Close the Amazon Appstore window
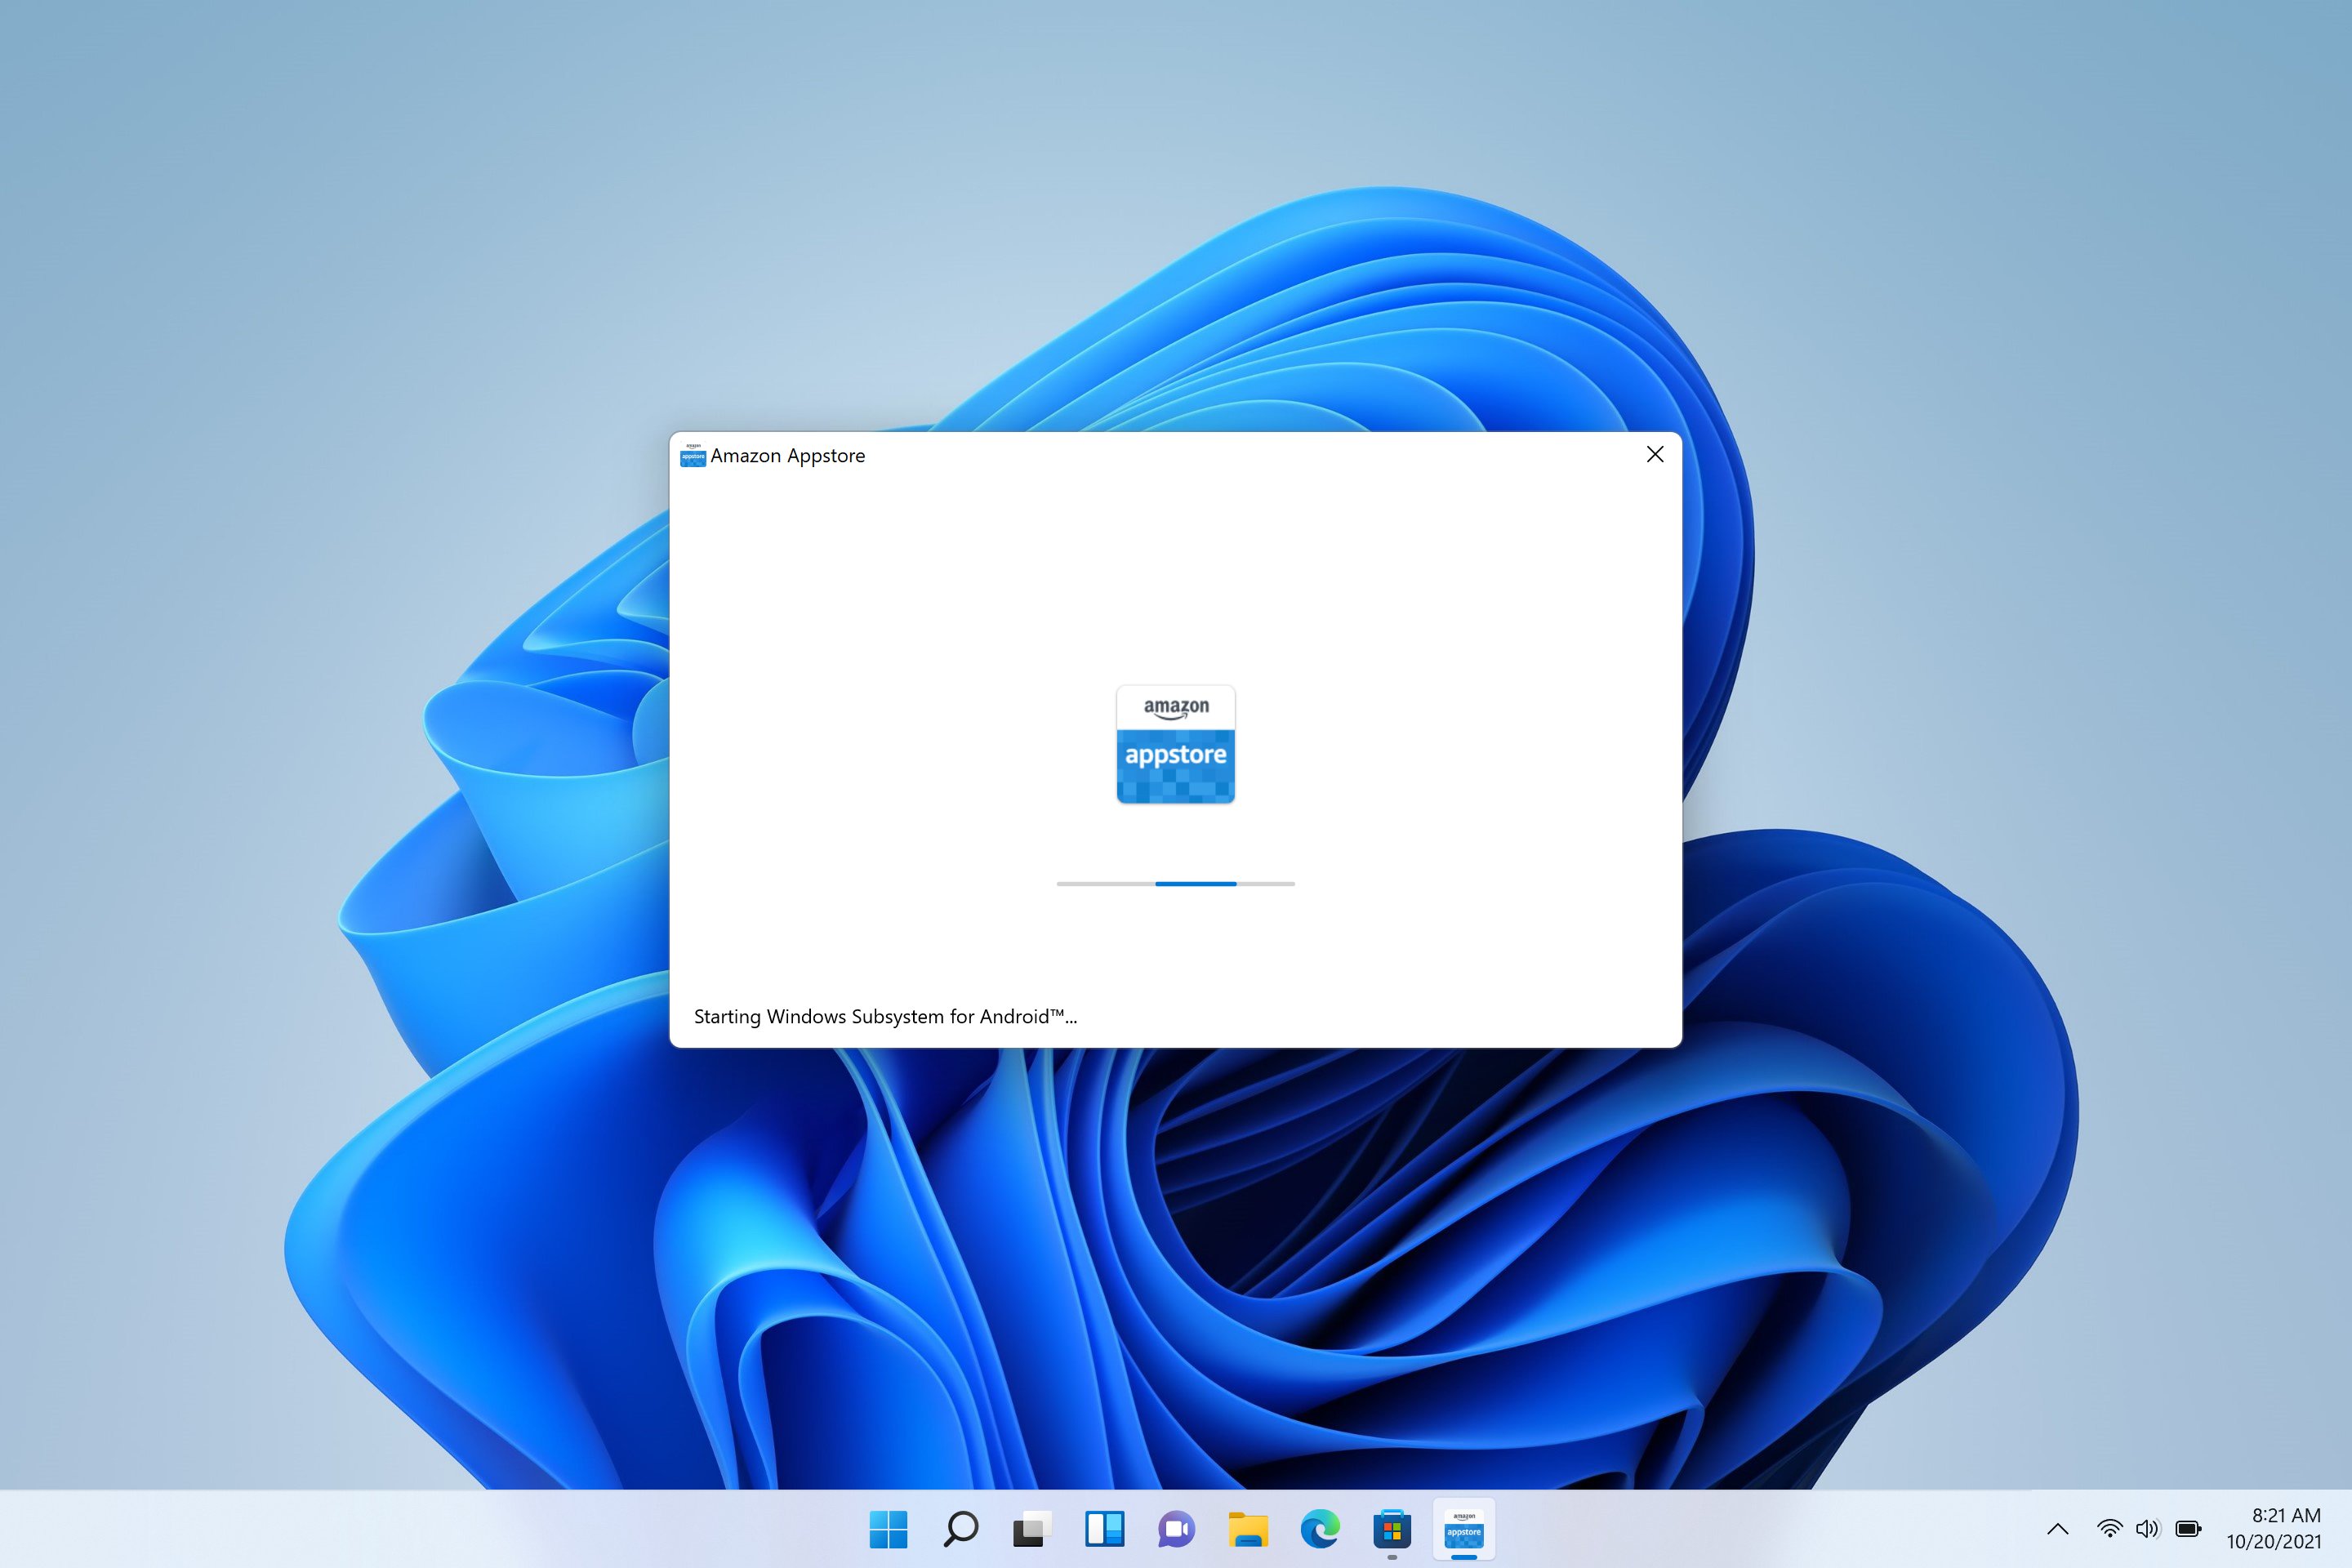The width and height of the screenshot is (2352, 1568). pyautogui.click(x=1655, y=455)
